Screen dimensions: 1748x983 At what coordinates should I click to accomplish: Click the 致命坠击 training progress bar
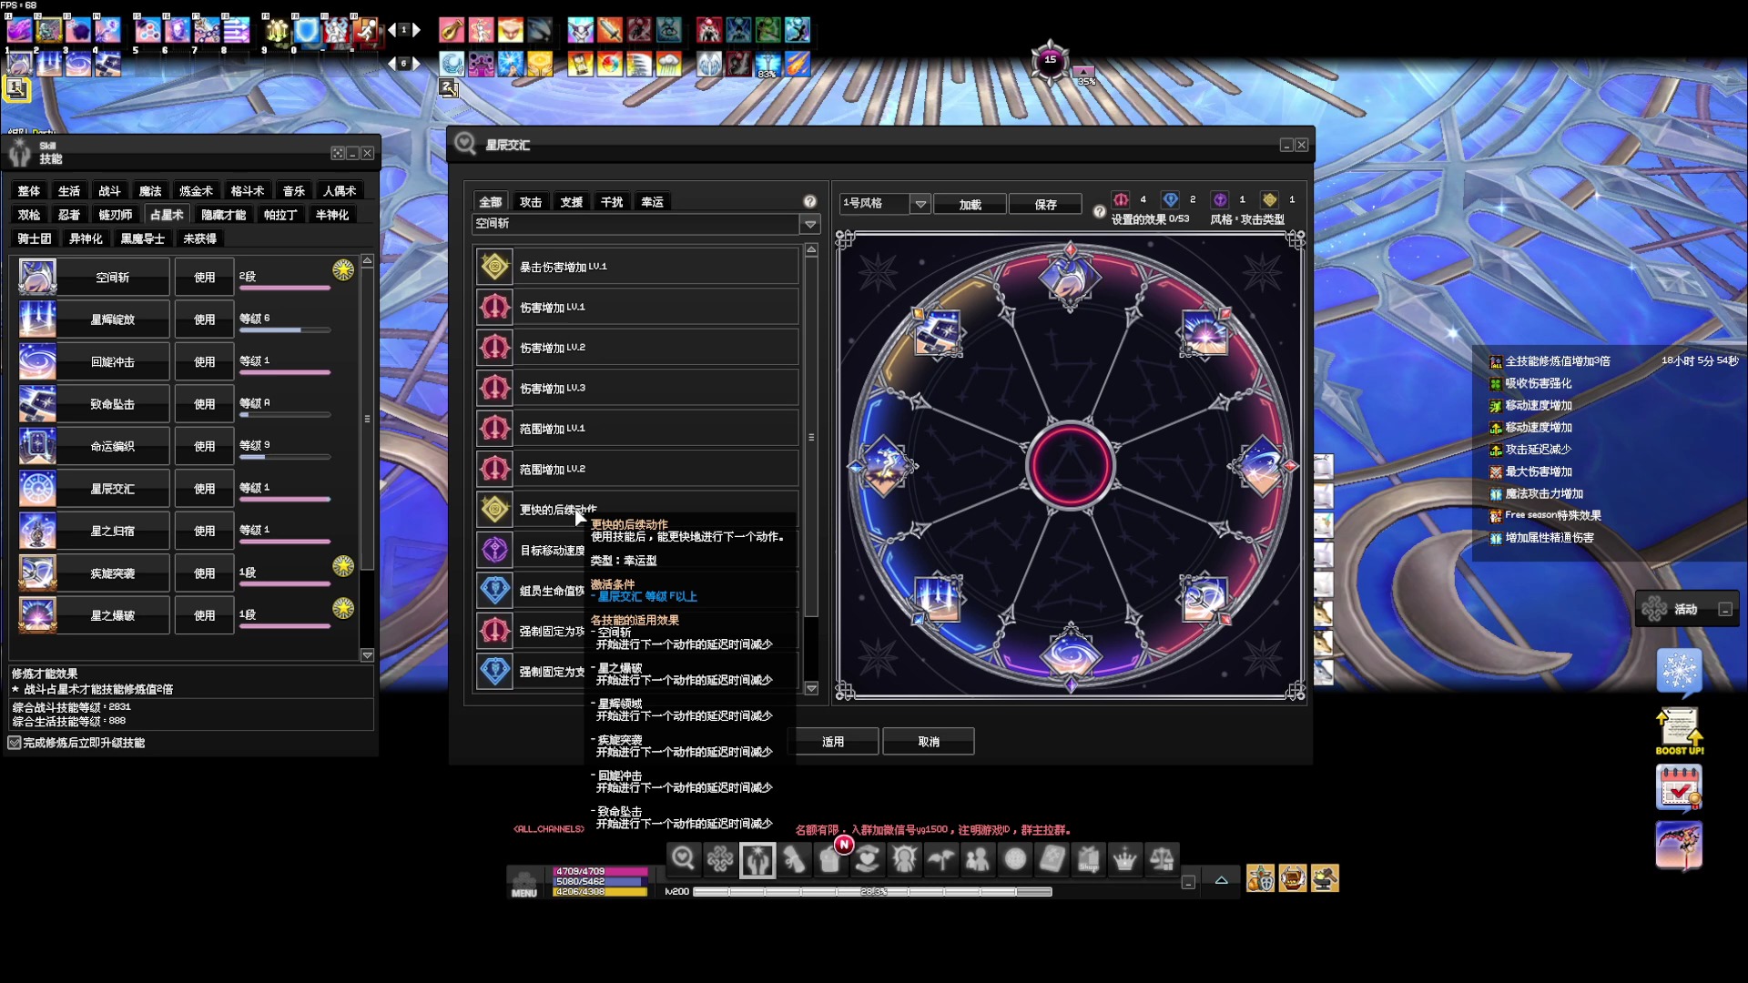284,415
